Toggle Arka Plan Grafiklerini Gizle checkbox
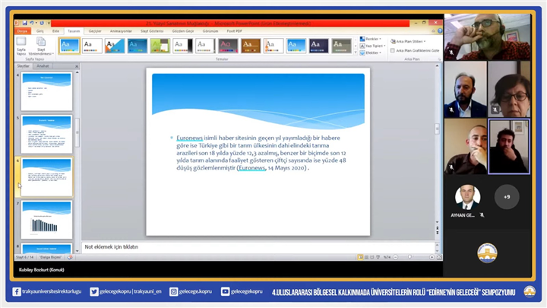Screen dimensions: 547x308 pyautogui.click(x=393, y=51)
